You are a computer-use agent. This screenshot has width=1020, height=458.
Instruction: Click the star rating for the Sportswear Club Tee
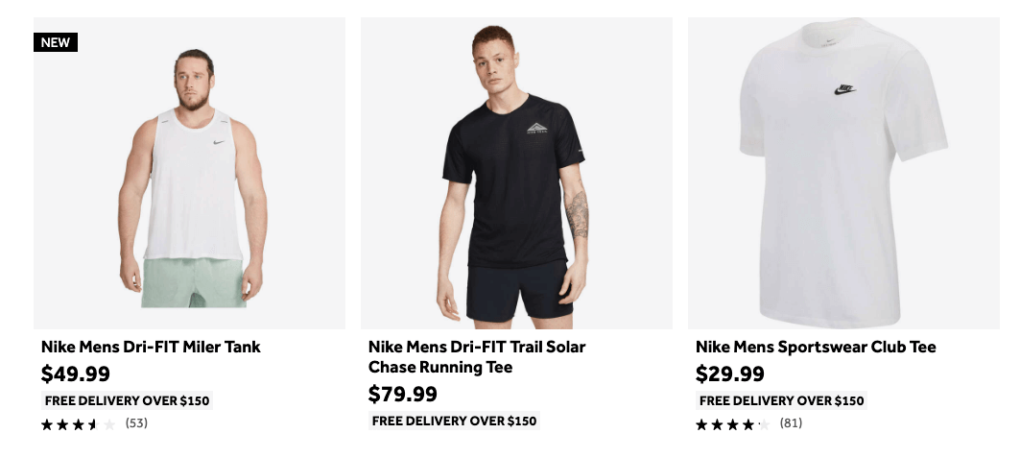click(732, 423)
